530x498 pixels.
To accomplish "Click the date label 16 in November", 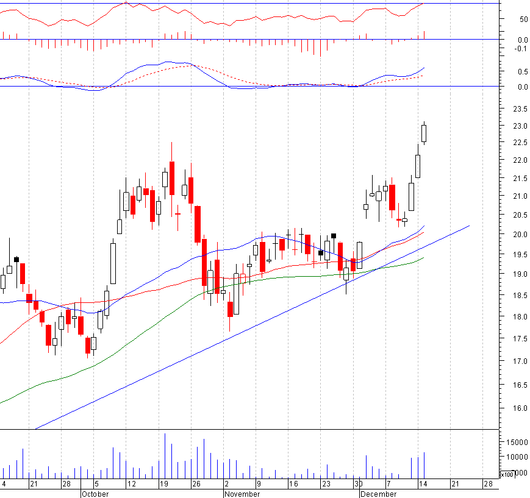I will click(x=293, y=484).
